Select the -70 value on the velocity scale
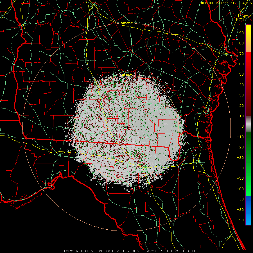253x253 pixels. (240, 199)
